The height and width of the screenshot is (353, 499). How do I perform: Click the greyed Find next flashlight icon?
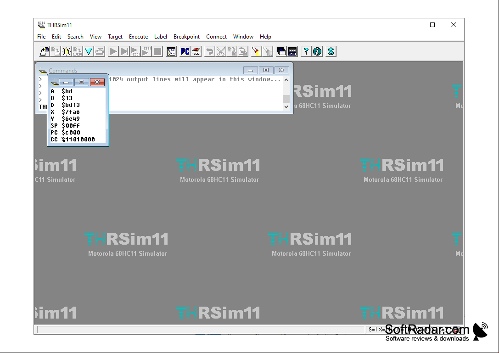click(x=268, y=51)
